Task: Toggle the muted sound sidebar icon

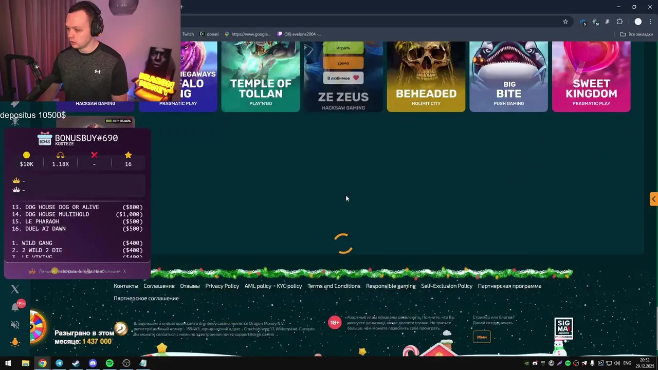Action: click(15, 325)
